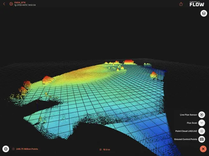Screen dimensions: 209x156
Task: Click the grid size hash icon
Action: (x=100, y=150)
